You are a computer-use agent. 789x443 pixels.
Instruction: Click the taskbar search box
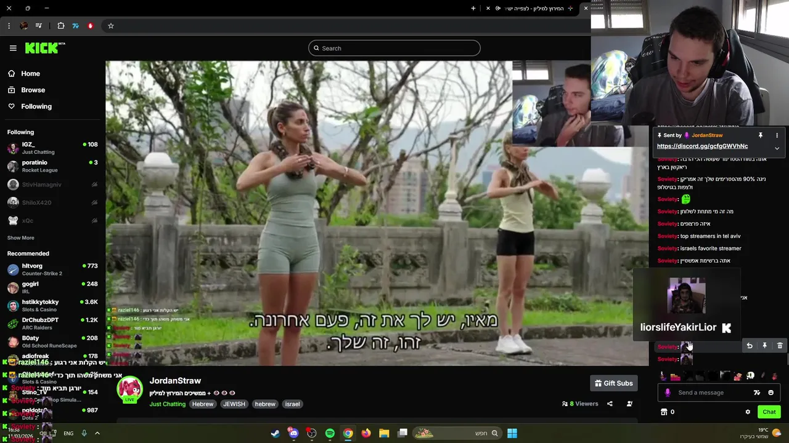[x=457, y=433]
